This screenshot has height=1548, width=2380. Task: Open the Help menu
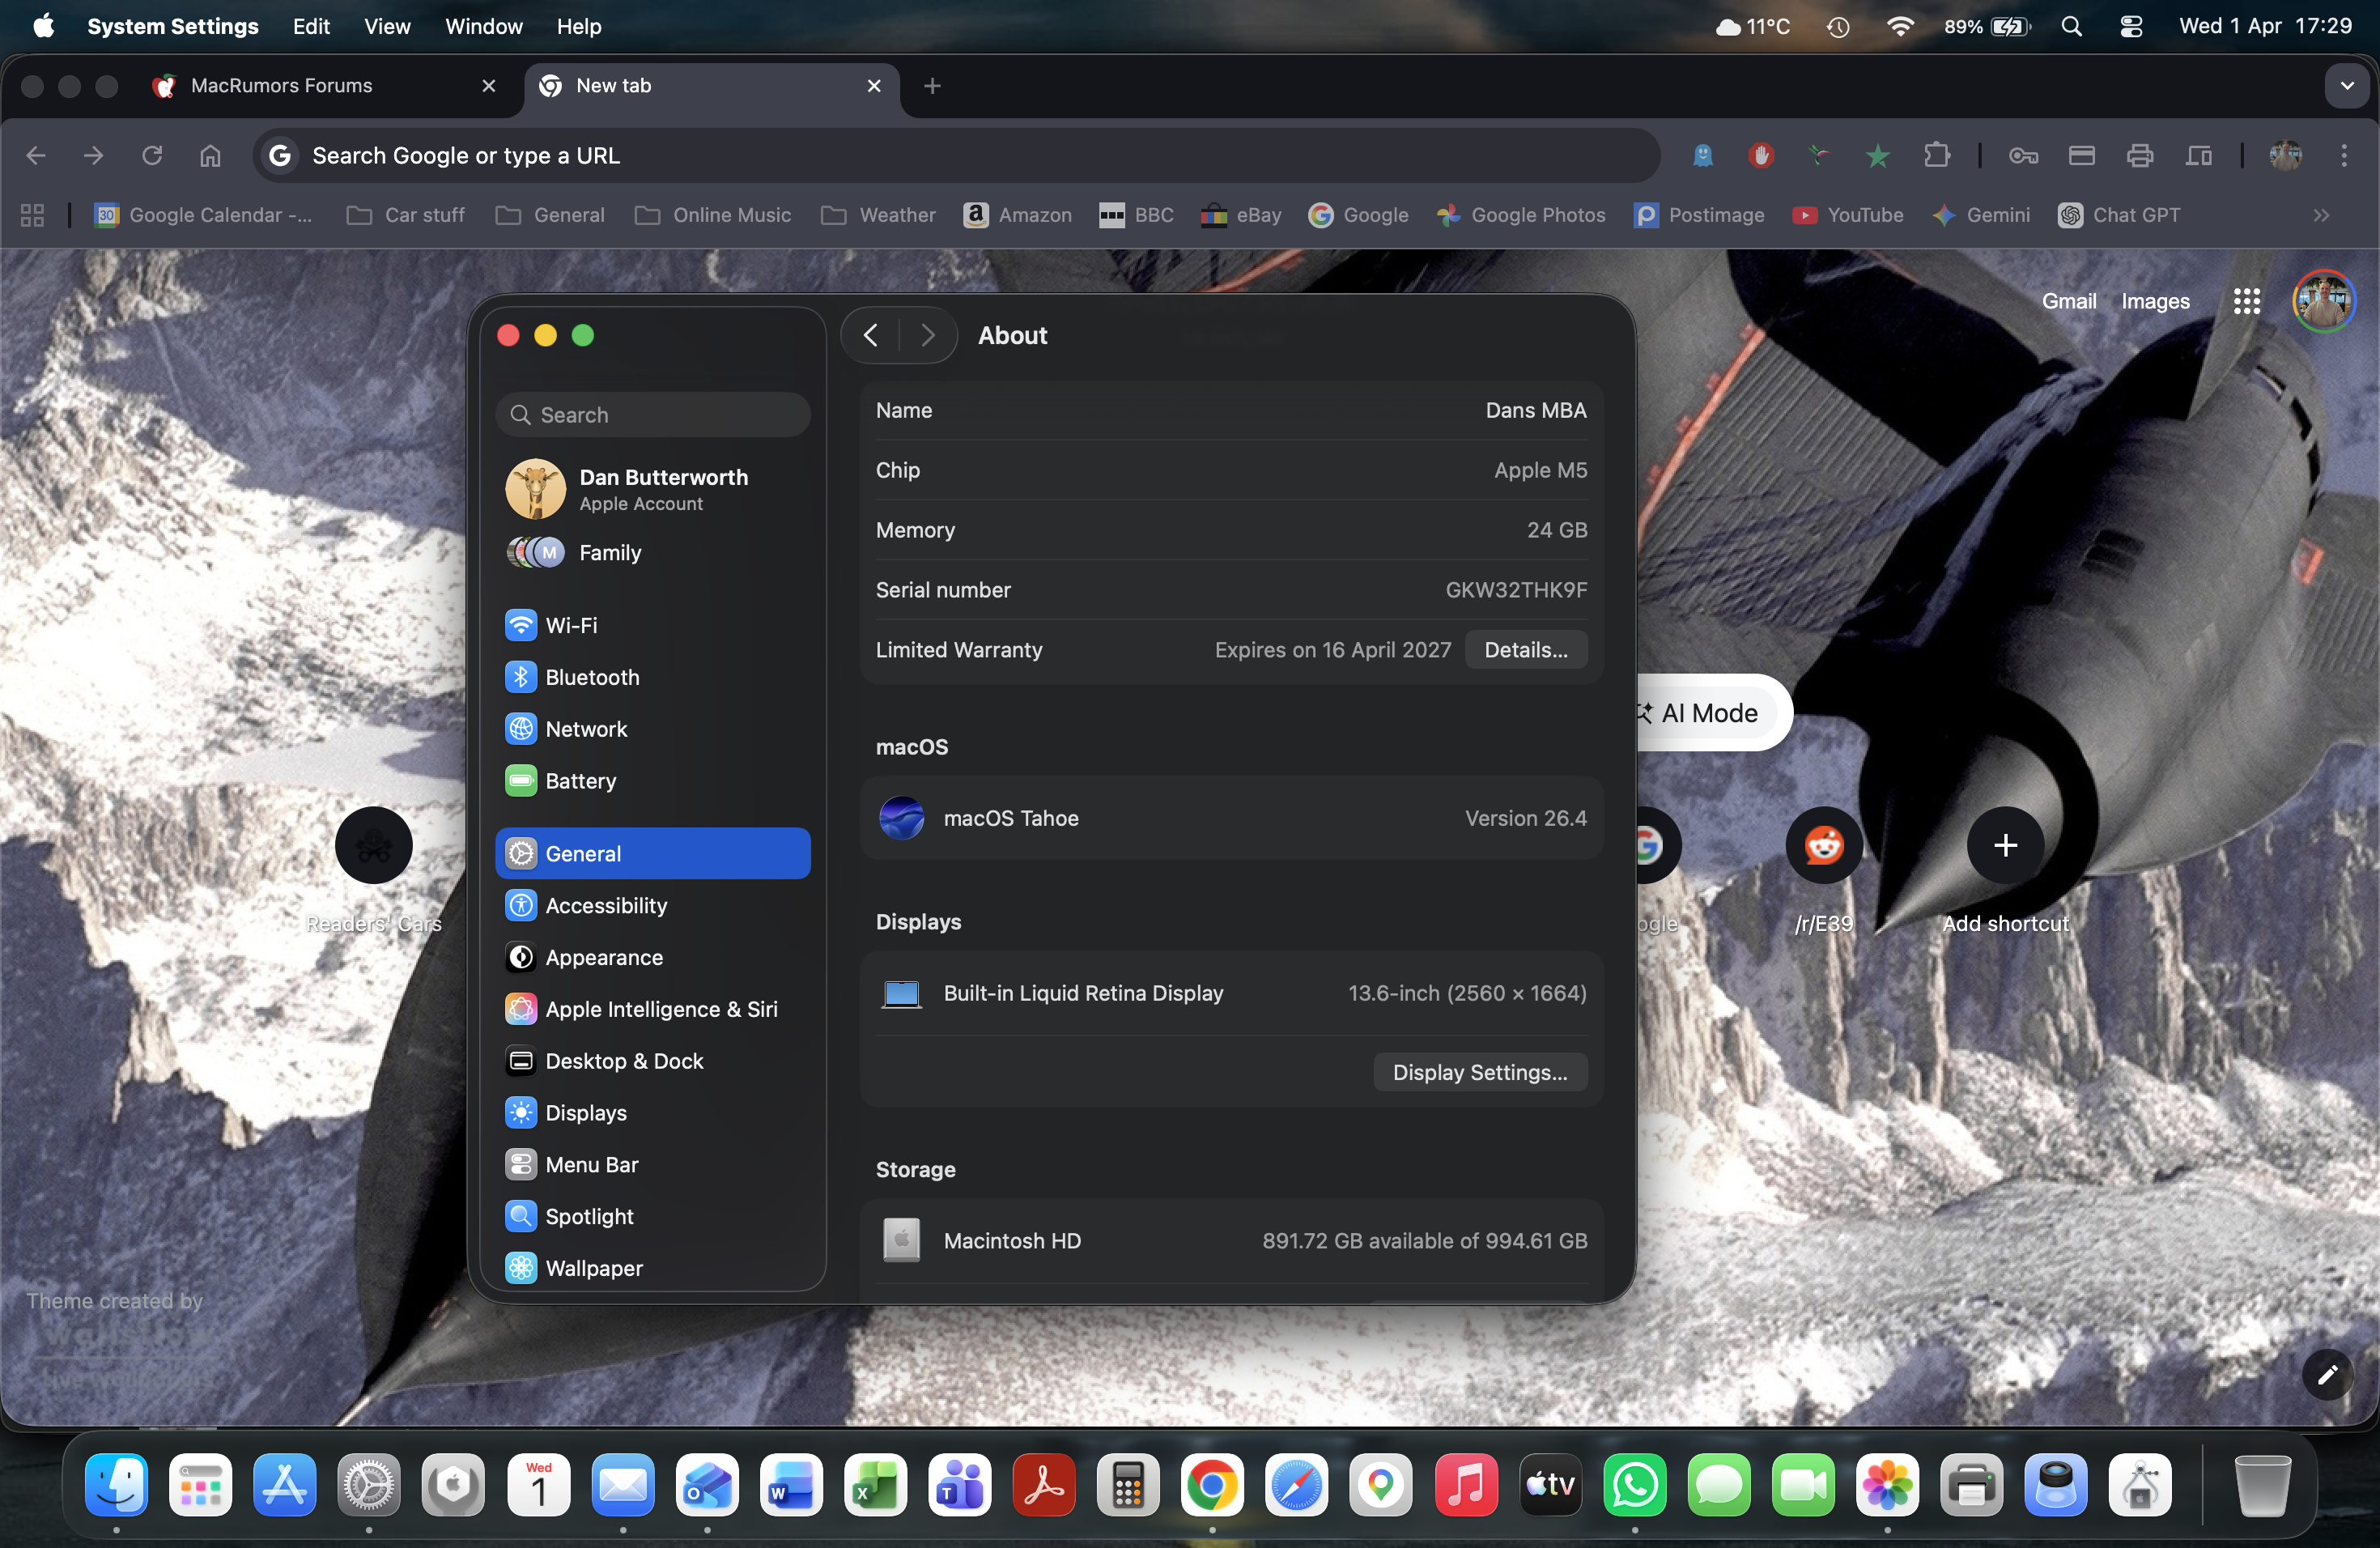click(x=579, y=27)
